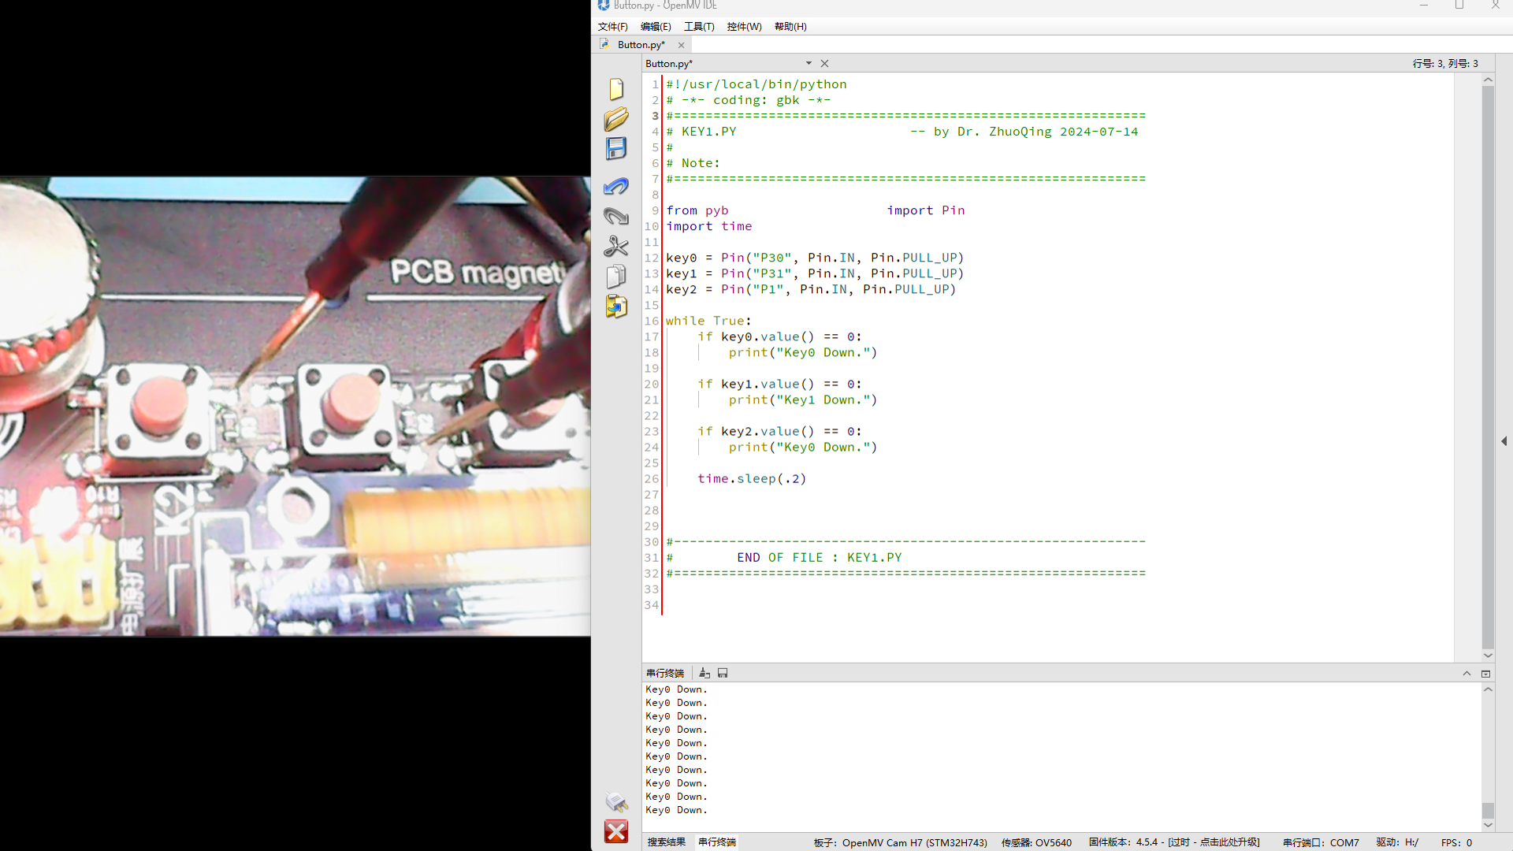Open the Button.py document dropdown

coord(809,63)
